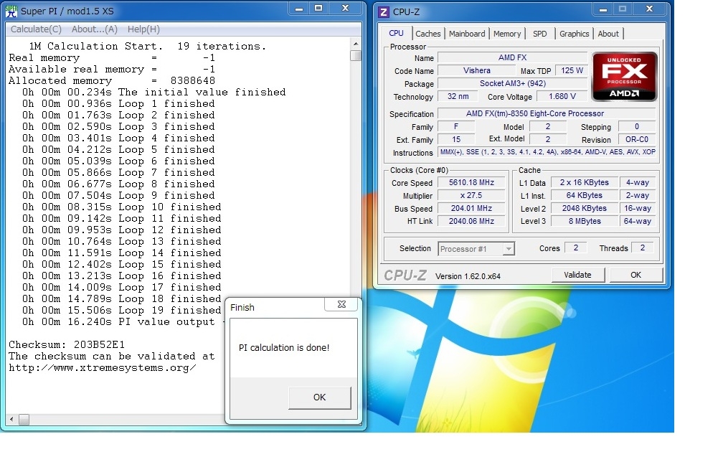Open the Memory tab in CPU-Z

coord(507,34)
